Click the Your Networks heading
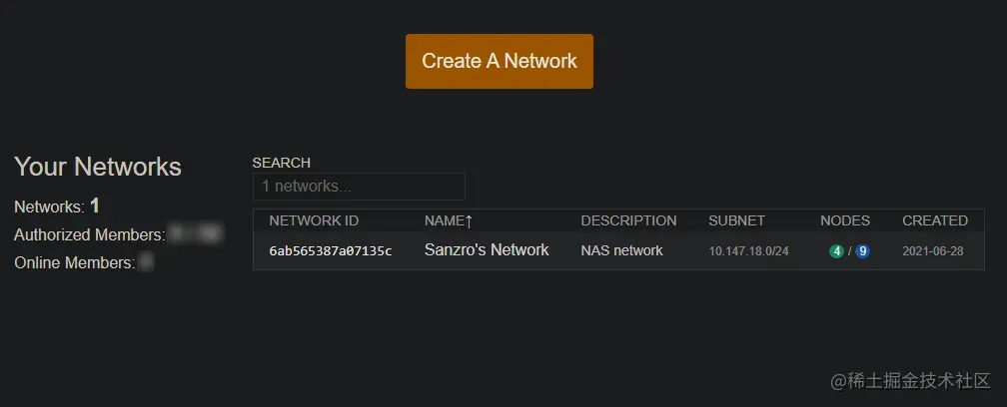Viewport: 1007px width, 407px height. pyautogui.click(x=98, y=167)
